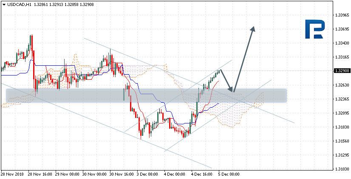Select the gray horizontal support zone rectangle
Viewport: 351px width, 179px height.
85,95
